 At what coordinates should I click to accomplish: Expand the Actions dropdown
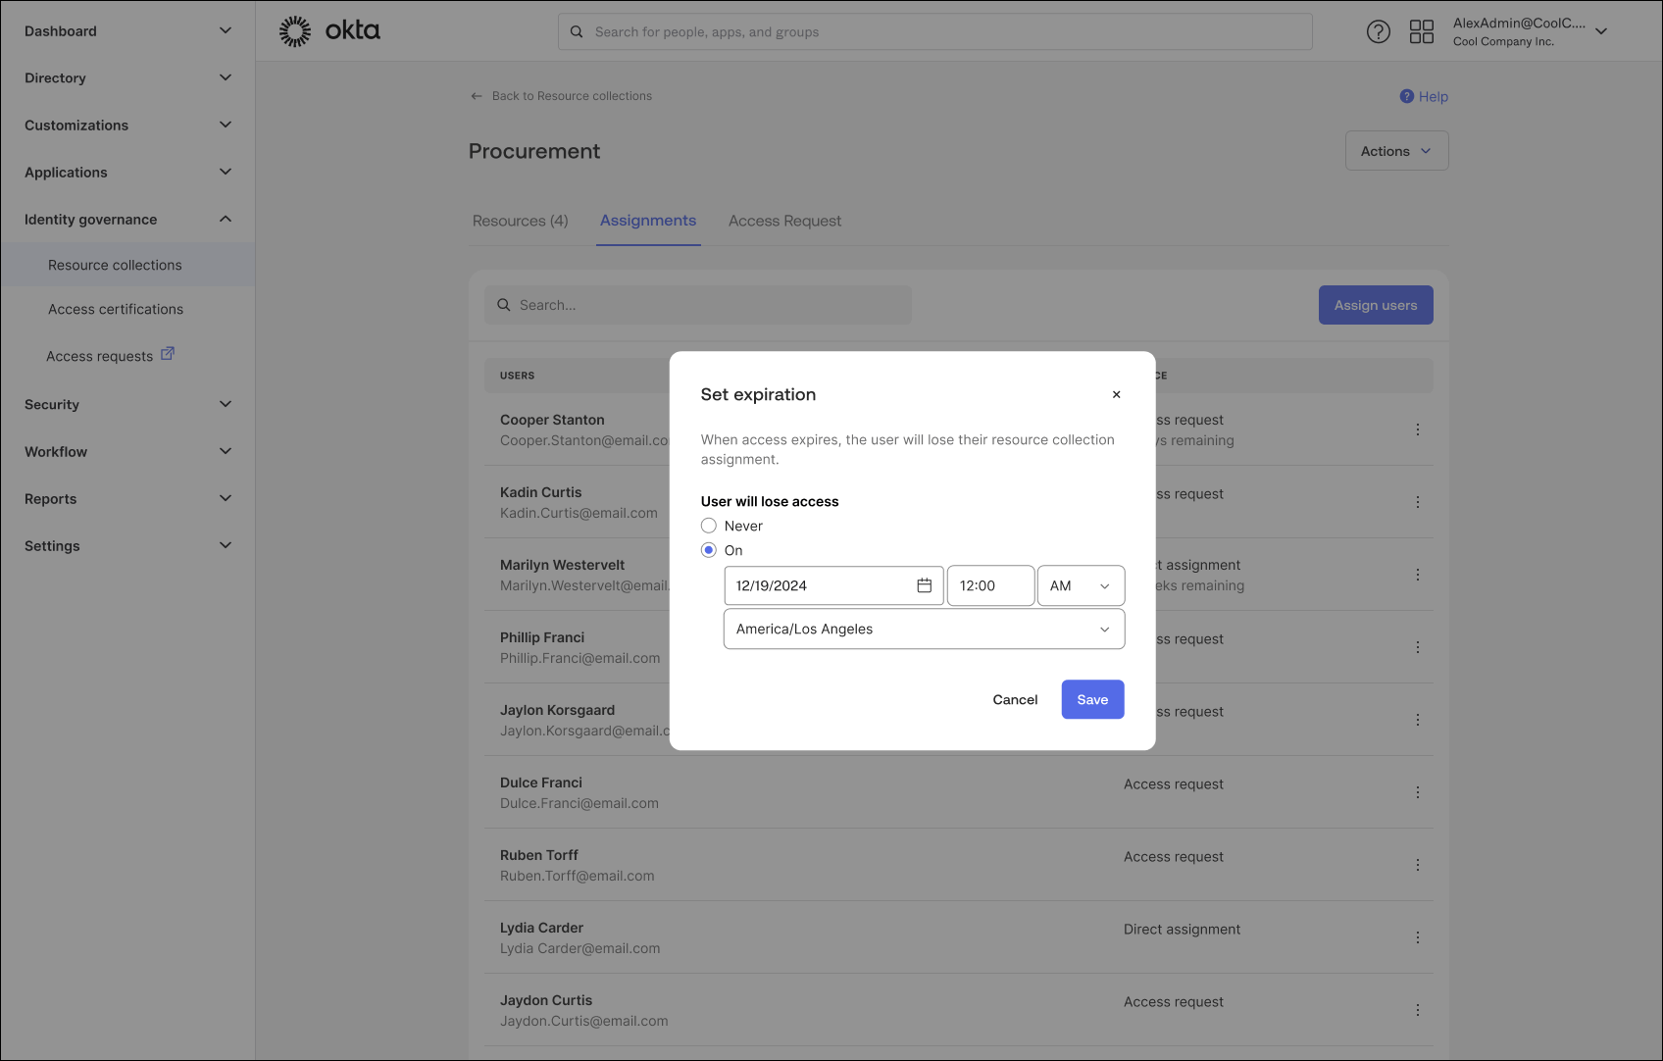[1396, 150]
